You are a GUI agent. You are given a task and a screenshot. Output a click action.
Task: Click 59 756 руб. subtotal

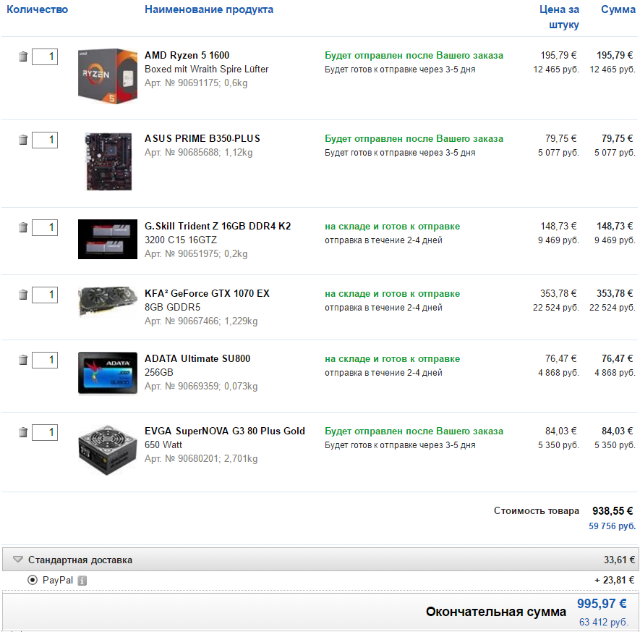[x=612, y=526]
